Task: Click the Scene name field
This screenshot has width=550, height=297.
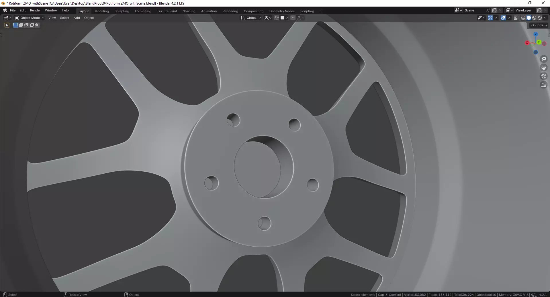Action: click(474, 10)
